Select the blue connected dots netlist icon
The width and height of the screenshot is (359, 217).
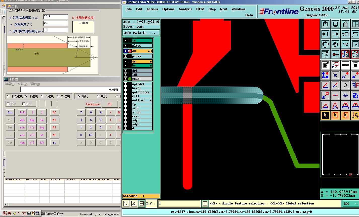point(325,75)
